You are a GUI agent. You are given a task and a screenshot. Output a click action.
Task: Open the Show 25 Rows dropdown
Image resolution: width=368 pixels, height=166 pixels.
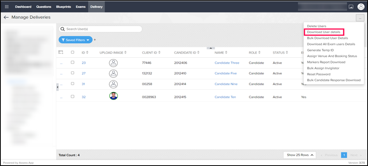click(x=300, y=155)
